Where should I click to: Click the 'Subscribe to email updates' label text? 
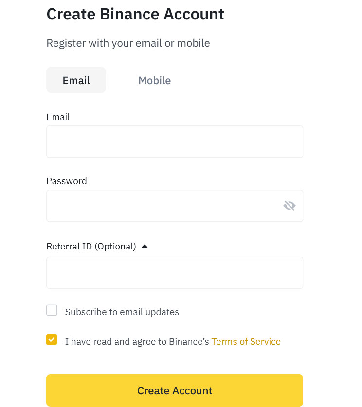coord(122,312)
